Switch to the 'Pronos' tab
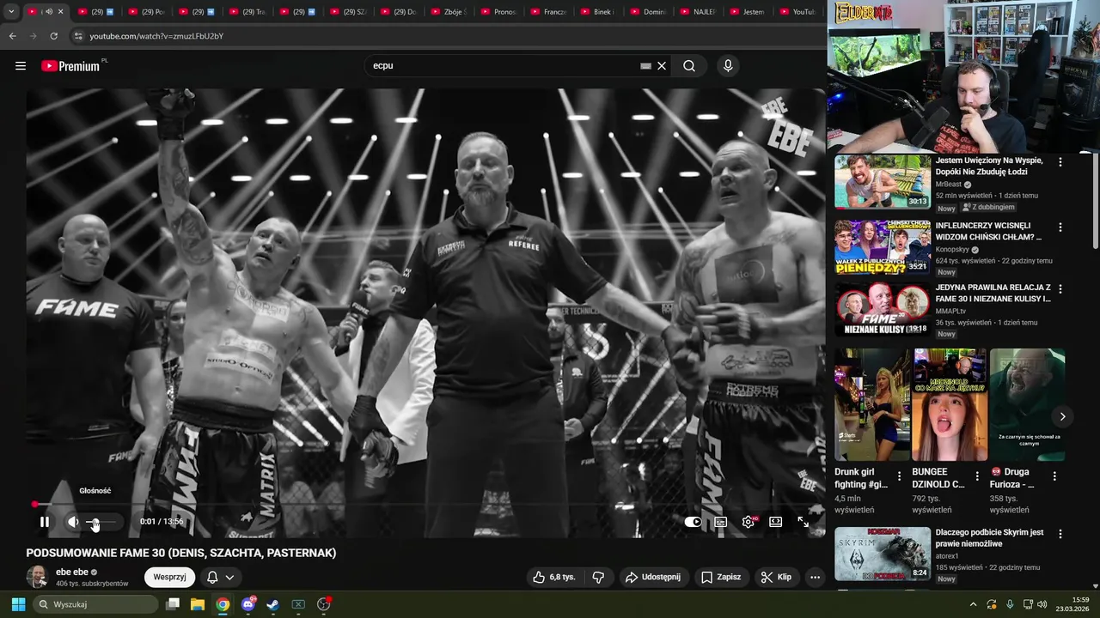The width and height of the screenshot is (1100, 618). click(x=499, y=12)
